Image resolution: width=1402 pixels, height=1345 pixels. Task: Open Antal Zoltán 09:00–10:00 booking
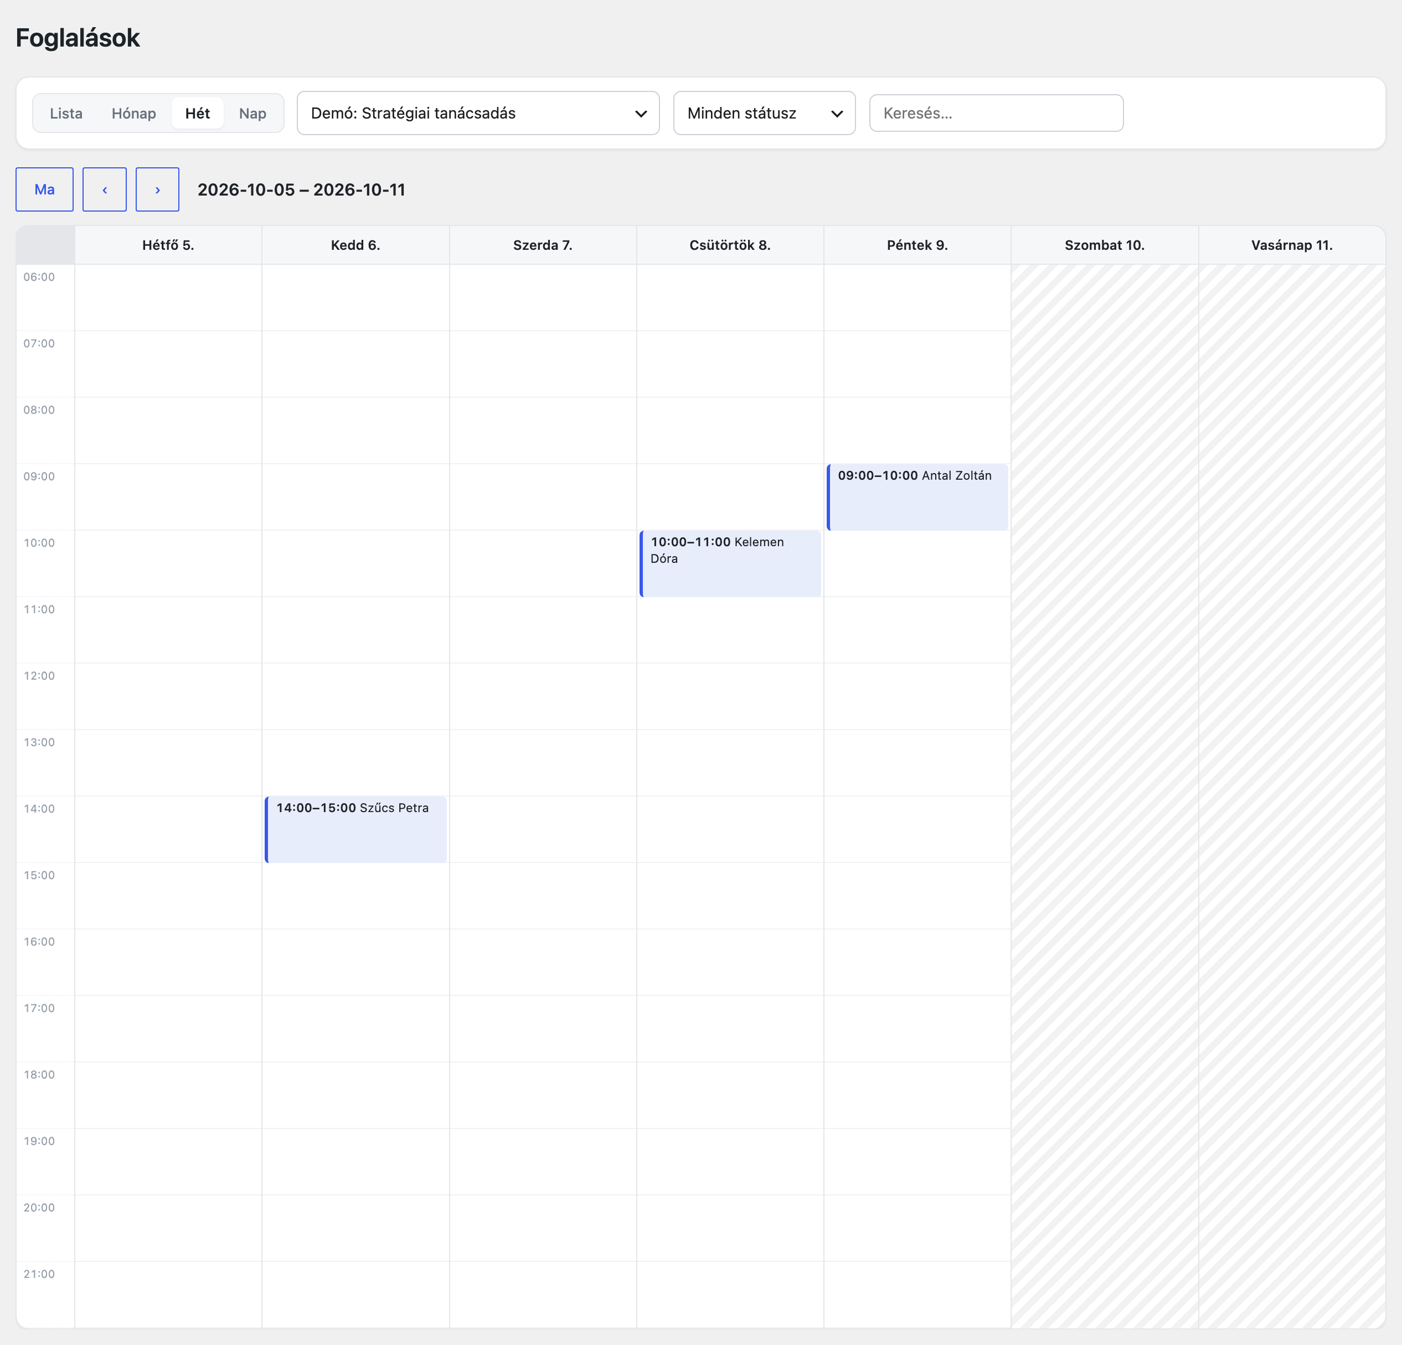(x=917, y=497)
